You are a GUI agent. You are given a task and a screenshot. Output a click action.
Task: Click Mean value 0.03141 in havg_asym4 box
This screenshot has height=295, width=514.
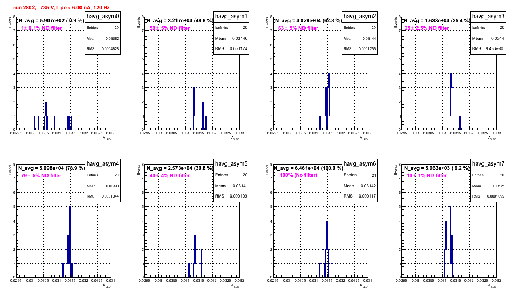click(x=112, y=186)
